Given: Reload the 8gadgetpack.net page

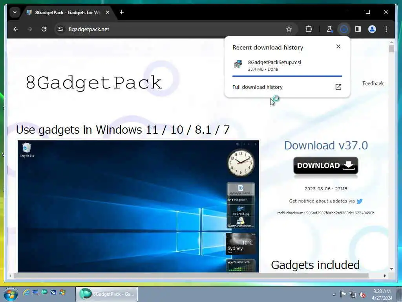Looking at the screenshot, I should pos(44,29).
